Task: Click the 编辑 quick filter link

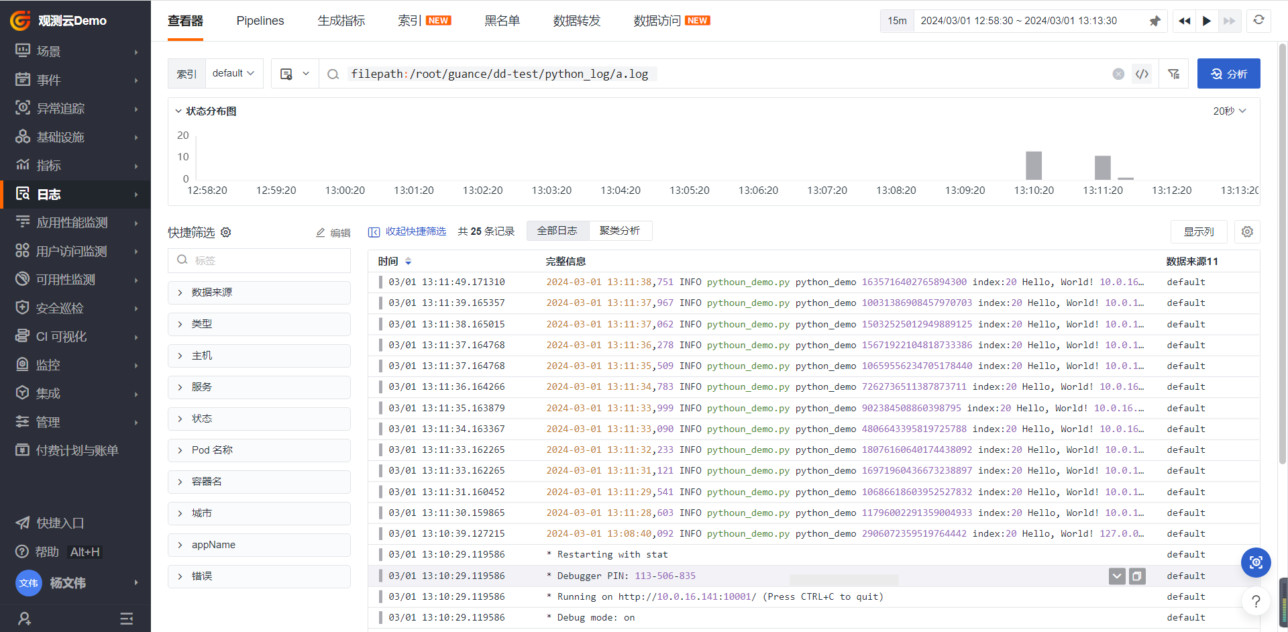Action: [333, 233]
